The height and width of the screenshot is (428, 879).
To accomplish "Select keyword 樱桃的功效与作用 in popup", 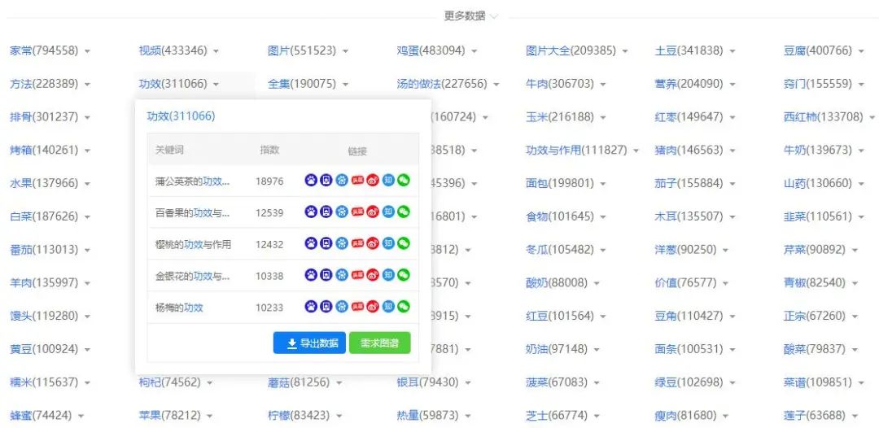I will pos(193,244).
